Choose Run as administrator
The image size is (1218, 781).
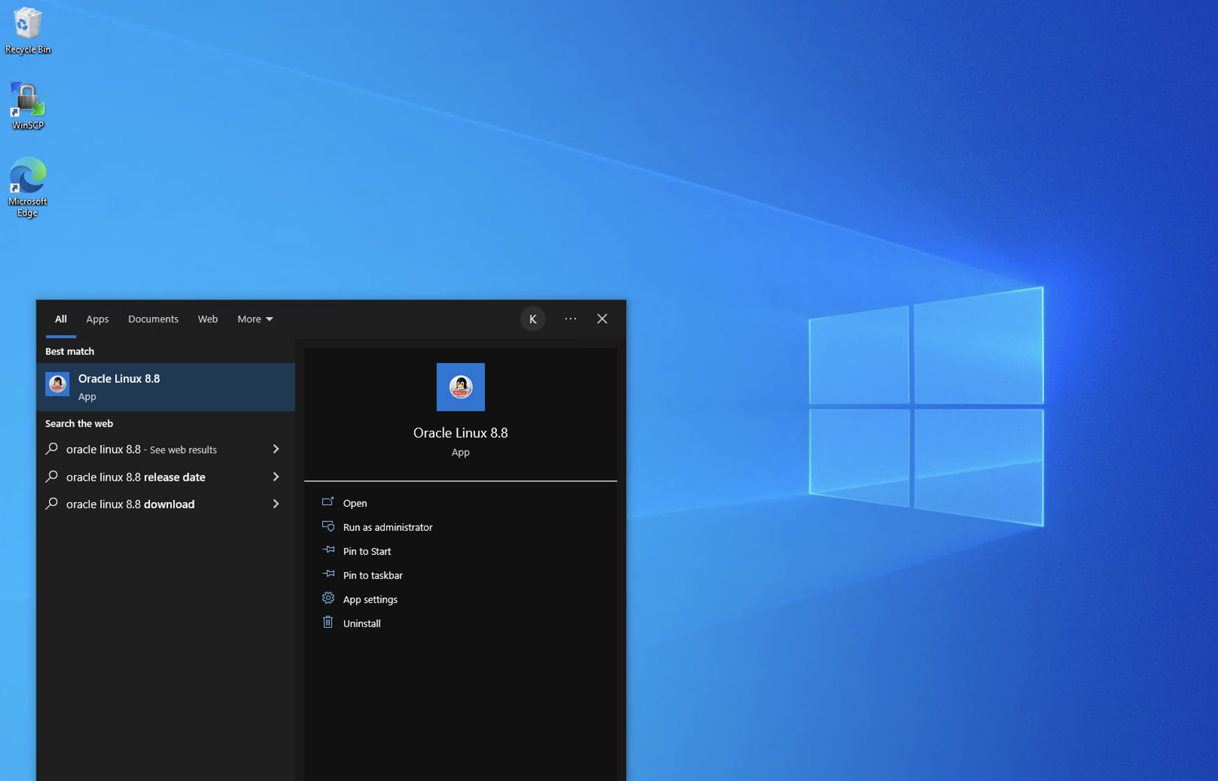[x=388, y=527]
